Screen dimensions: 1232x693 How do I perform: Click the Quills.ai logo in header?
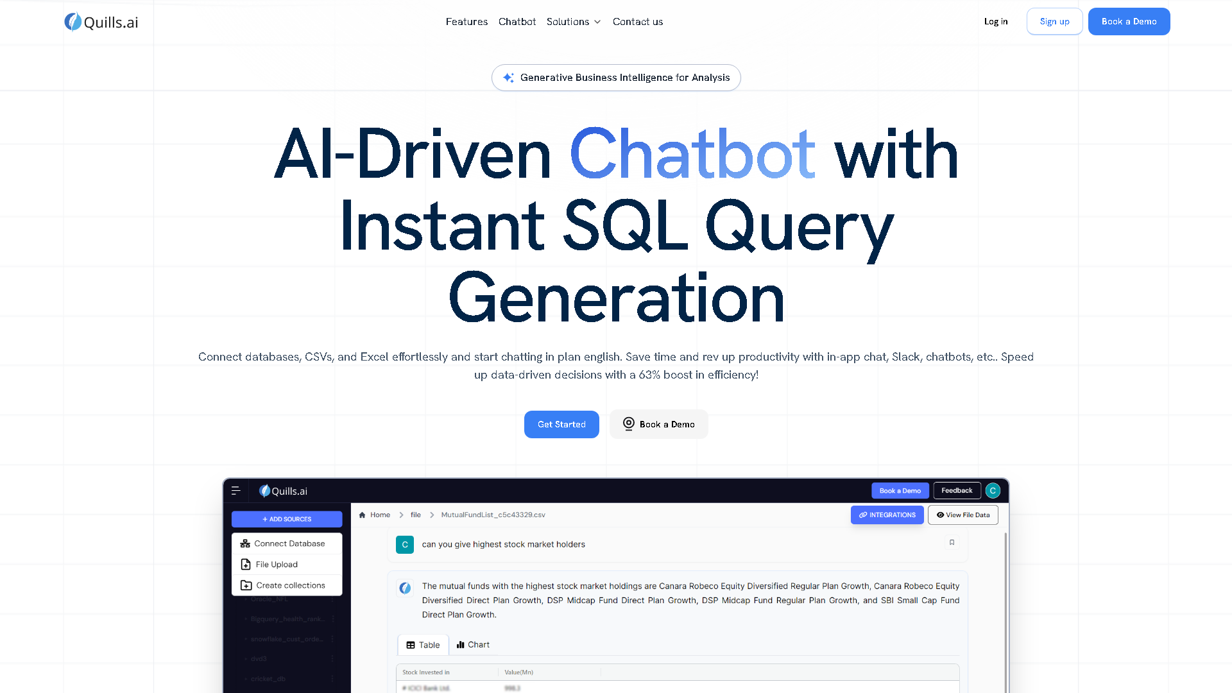pos(101,22)
